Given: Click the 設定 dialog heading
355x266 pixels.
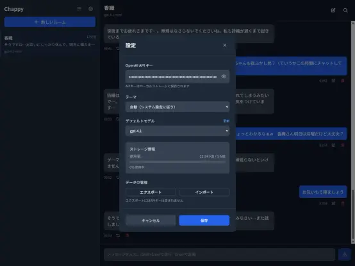Looking at the screenshot, I should pos(131,46).
